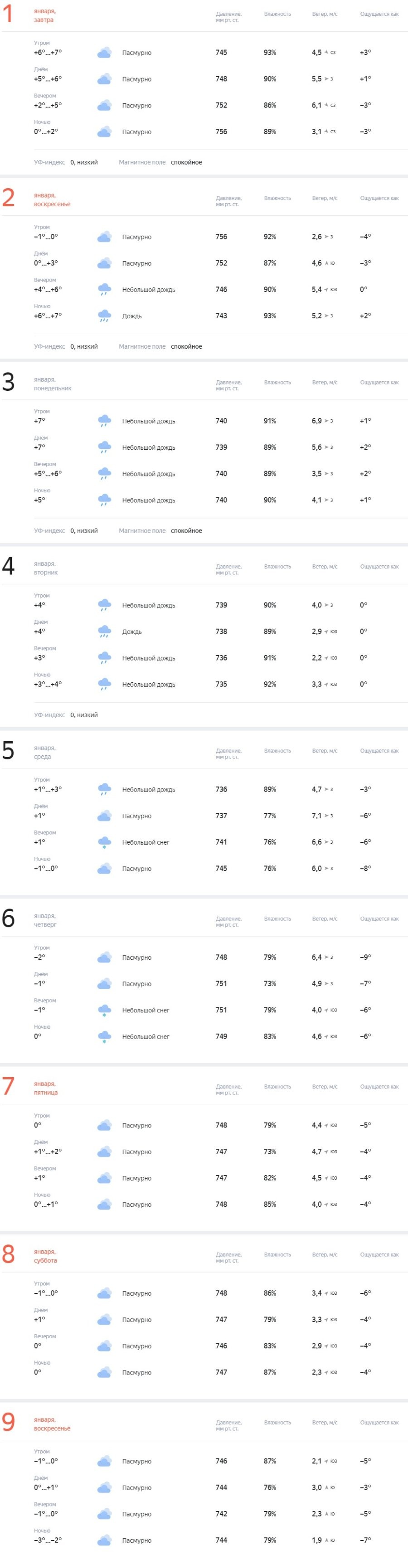The height and width of the screenshot is (1555, 408).
Task: Click the cloudy icon for January 1 morning
Action: click(104, 53)
